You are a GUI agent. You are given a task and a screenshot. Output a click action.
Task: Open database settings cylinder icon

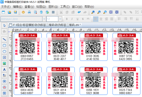41,12
